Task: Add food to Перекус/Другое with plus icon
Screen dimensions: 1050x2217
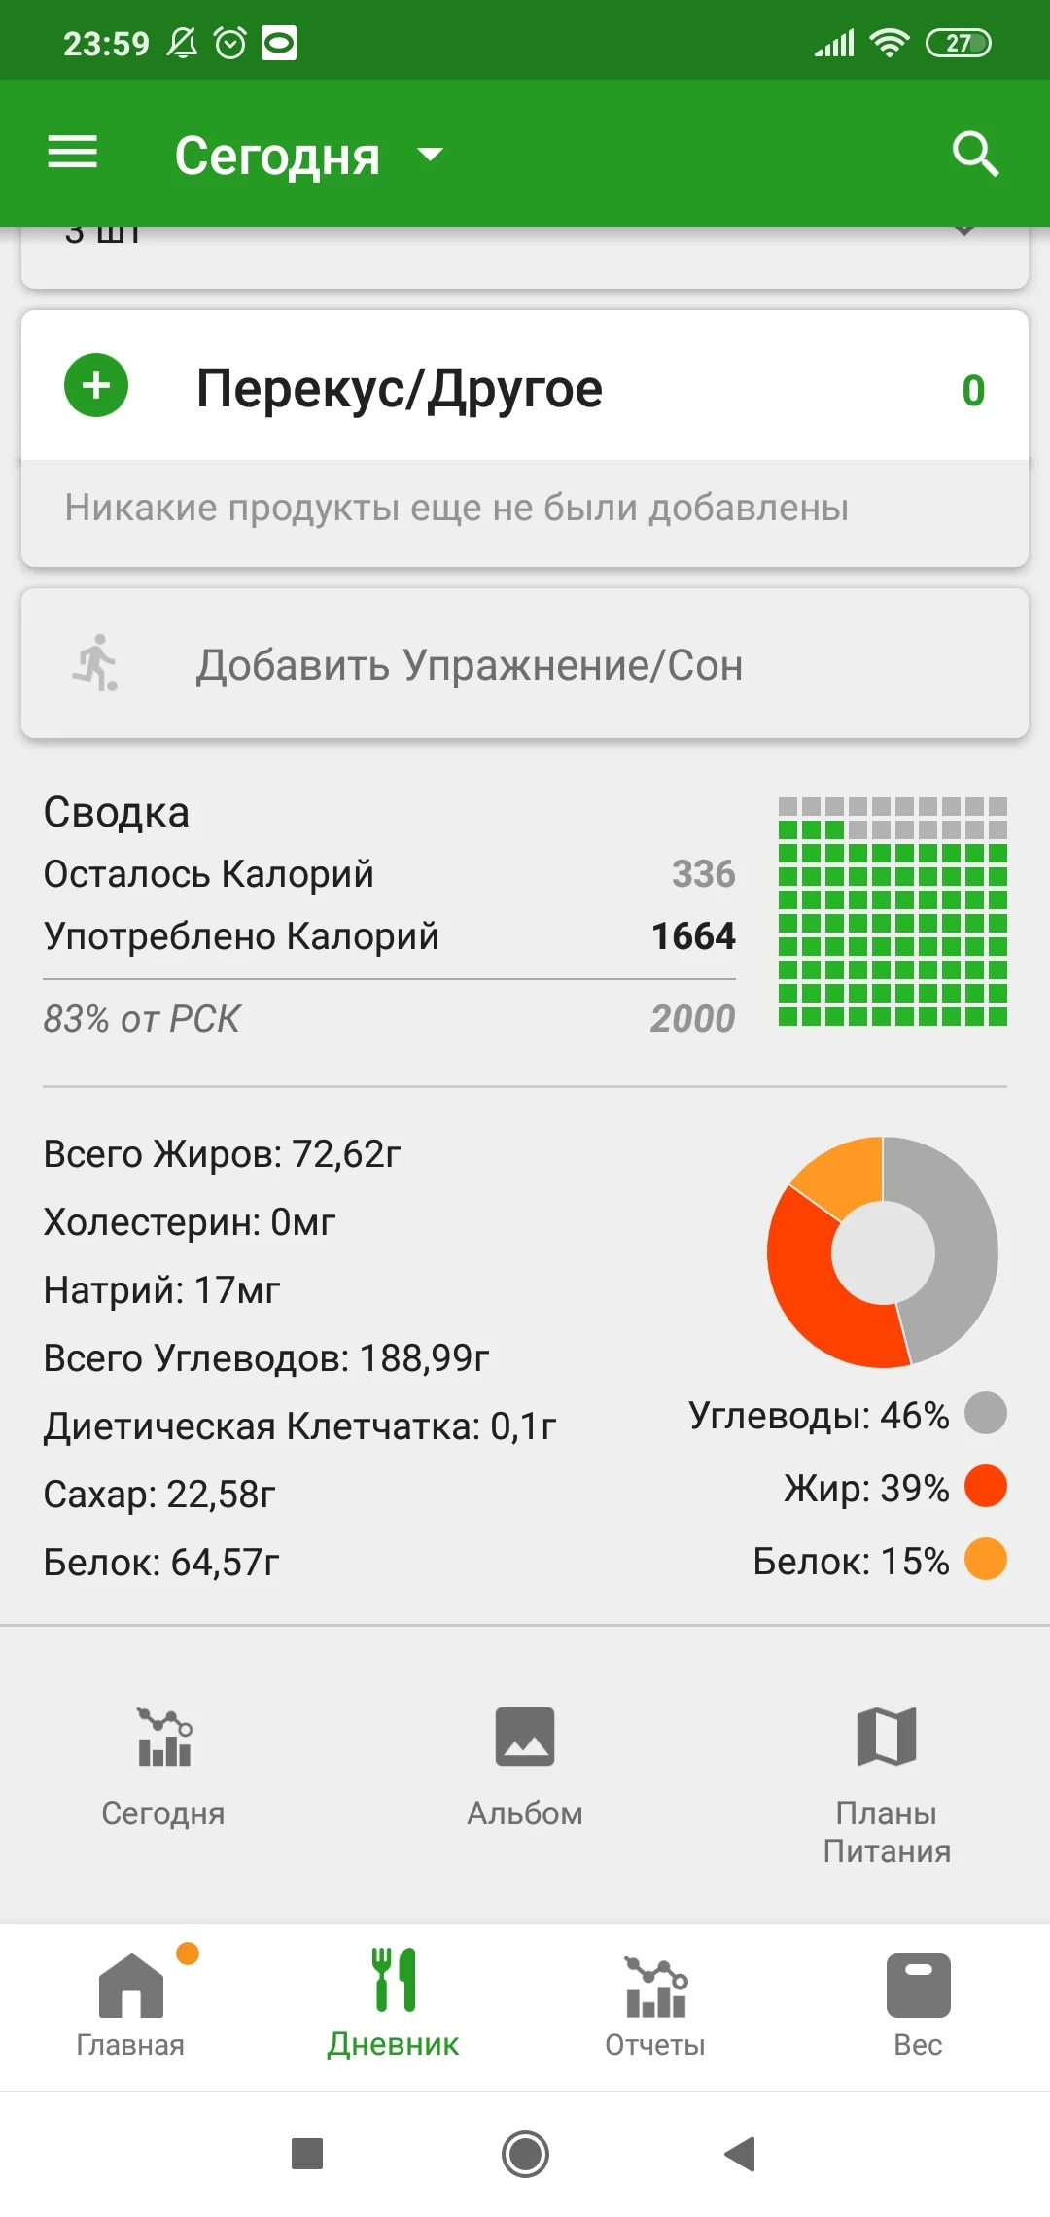Action: tap(96, 386)
